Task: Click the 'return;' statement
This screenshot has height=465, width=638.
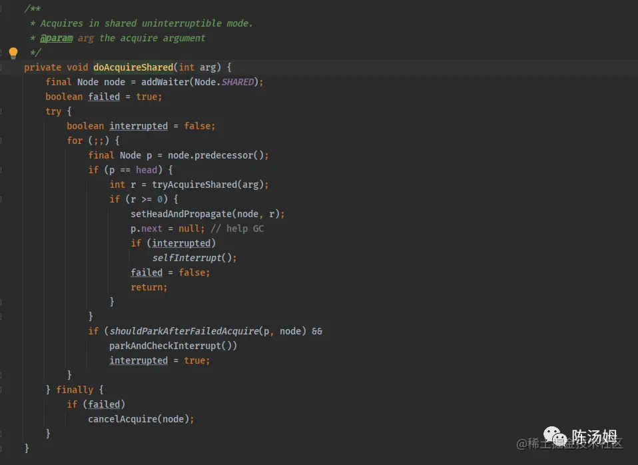Action: tap(149, 287)
